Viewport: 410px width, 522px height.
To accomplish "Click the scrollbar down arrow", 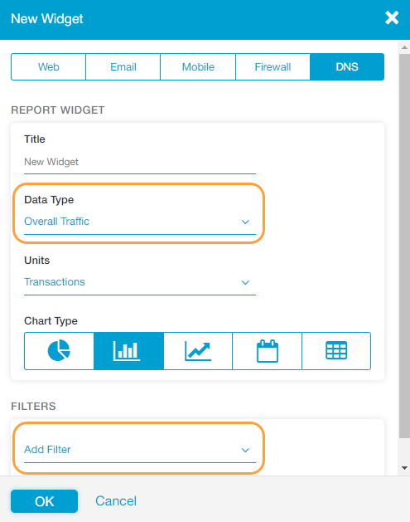I will (404, 468).
